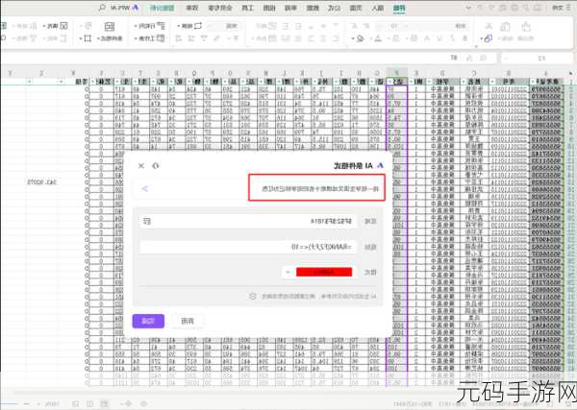Open the filter arrow in column F header cell

point(389,82)
